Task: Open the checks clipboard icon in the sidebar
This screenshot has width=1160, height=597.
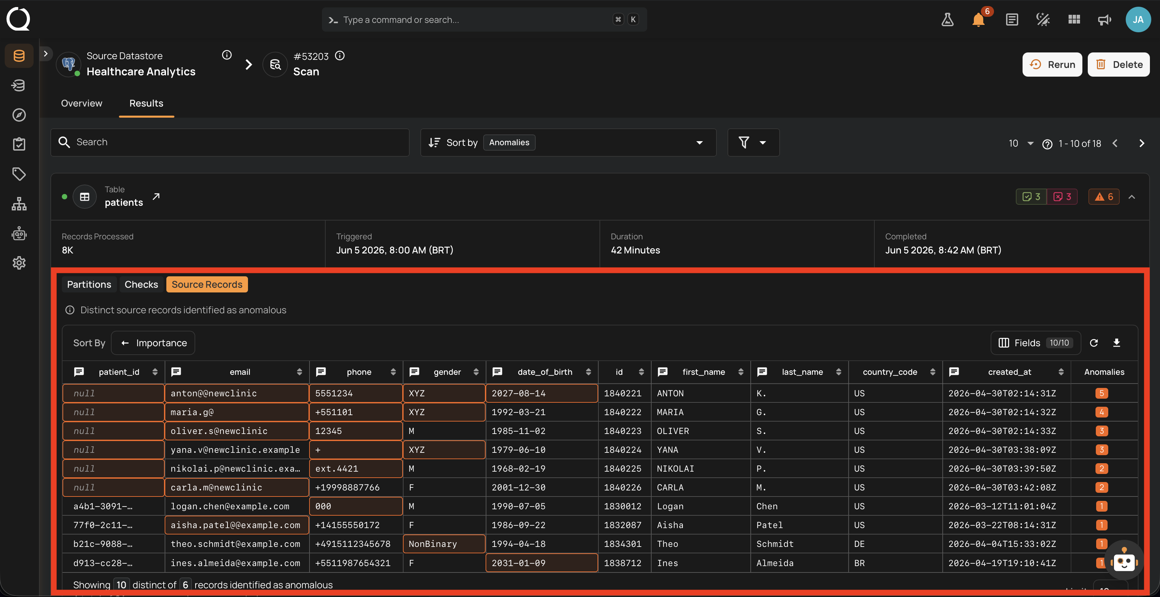Action: coord(19,144)
